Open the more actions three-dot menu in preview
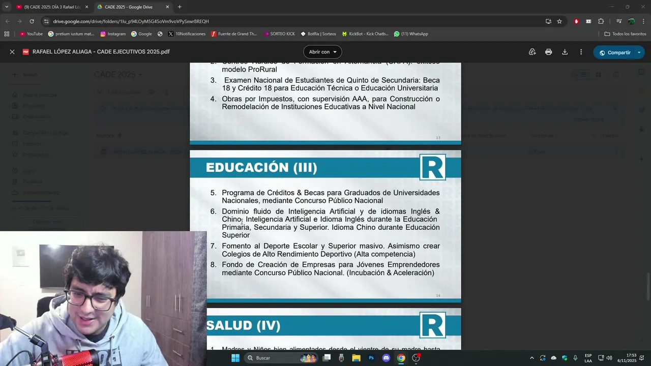This screenshot has height=366, width=651. click(x=581, y=52)
